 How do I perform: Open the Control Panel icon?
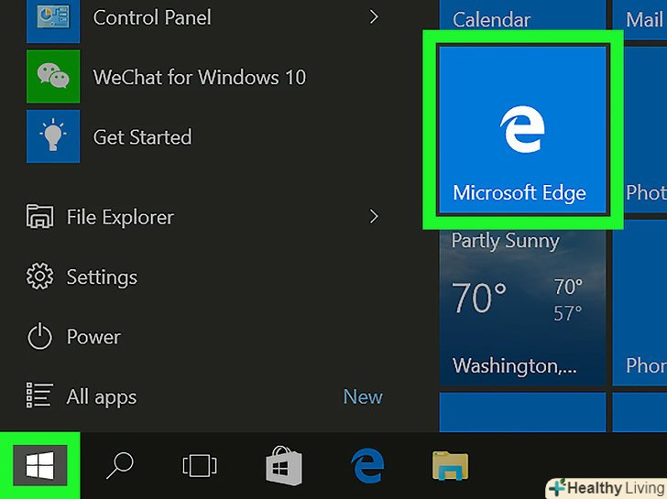[x=53, y=20]
